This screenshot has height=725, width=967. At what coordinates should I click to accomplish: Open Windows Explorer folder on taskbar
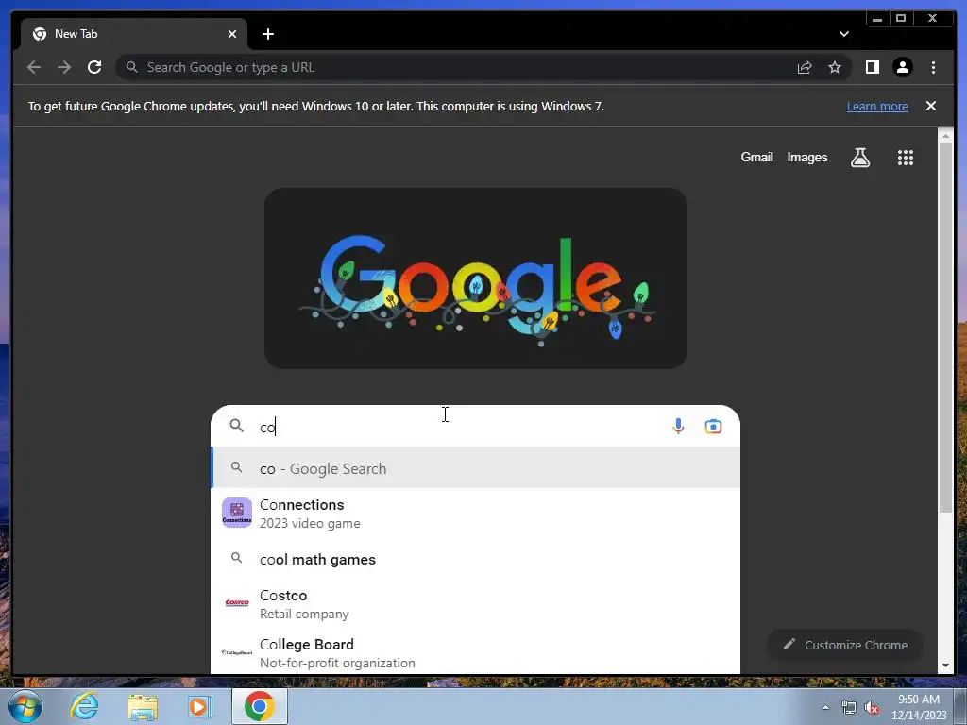pyautogui.click(x=143, y=707)
